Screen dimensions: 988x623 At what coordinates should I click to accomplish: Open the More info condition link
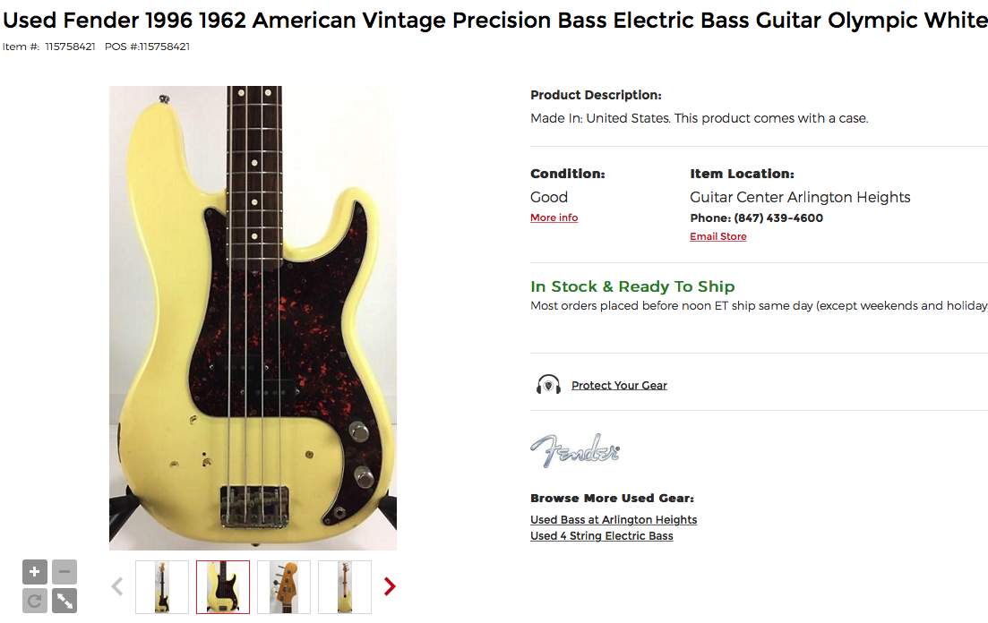tap(554, 218)
